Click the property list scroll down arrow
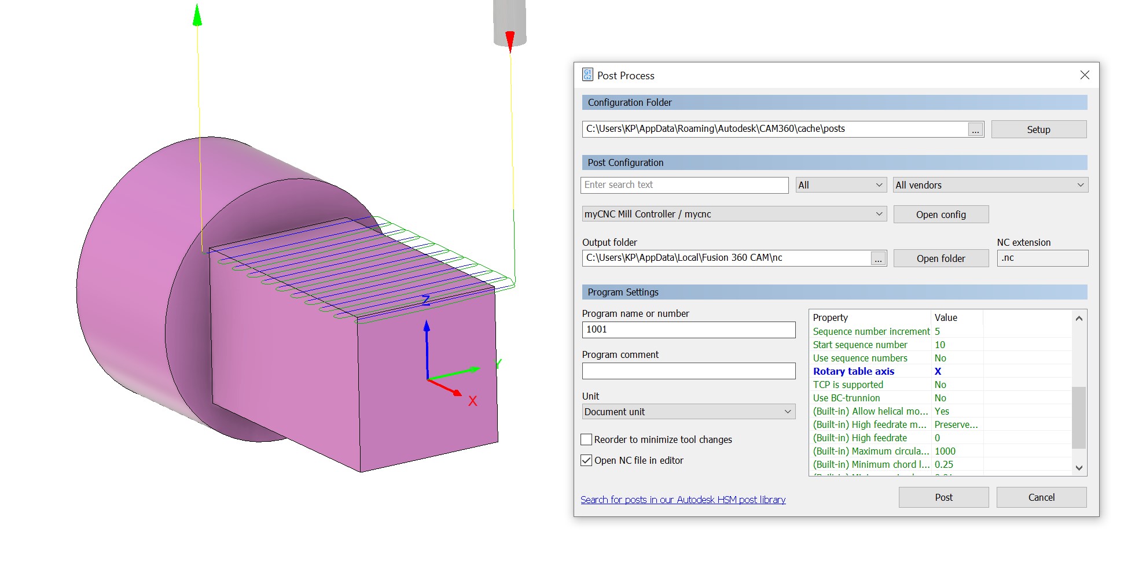Viewport: 1124px width, 569px height. point(1079,468)
